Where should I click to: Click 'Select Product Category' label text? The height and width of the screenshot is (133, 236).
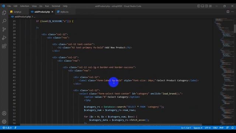(173, 81)
